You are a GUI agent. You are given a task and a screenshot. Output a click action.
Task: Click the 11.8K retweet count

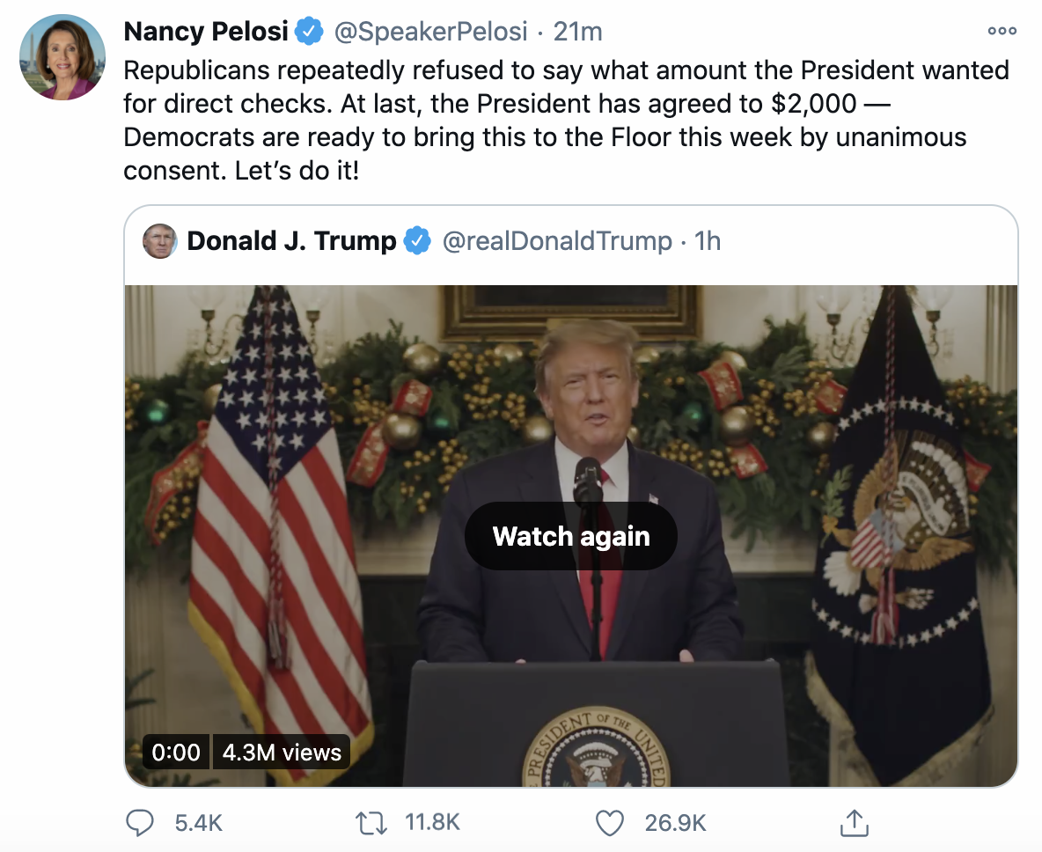pyautogui.click(x=432, y=823)
